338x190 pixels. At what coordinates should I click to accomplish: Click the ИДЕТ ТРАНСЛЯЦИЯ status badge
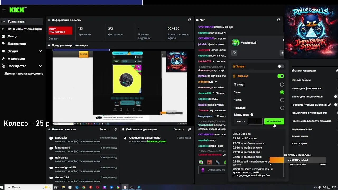pyautogui.click(x=60, y=30)
